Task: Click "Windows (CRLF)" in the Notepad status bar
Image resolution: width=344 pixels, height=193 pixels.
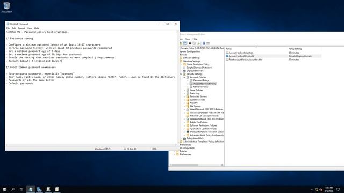Action: pos(103,149)
